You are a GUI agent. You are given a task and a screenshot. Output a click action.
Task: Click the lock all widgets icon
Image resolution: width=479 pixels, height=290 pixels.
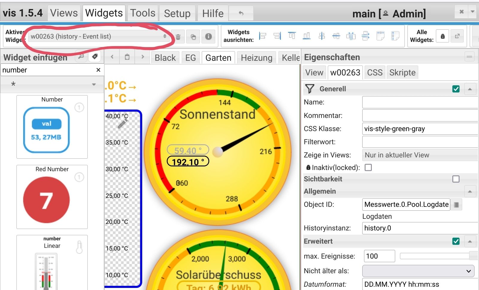[x=442, y=36]
